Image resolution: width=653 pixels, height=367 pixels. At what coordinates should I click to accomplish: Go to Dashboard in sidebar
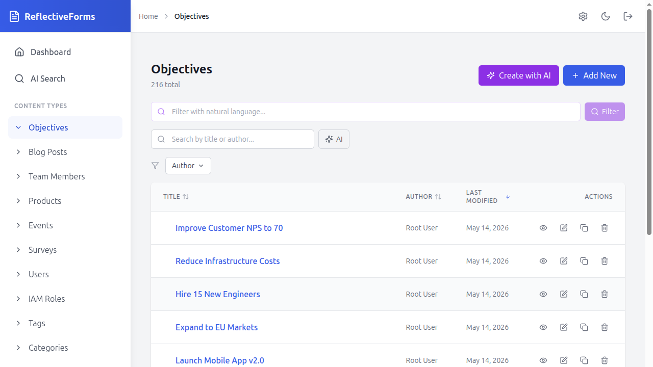[65, 52]
